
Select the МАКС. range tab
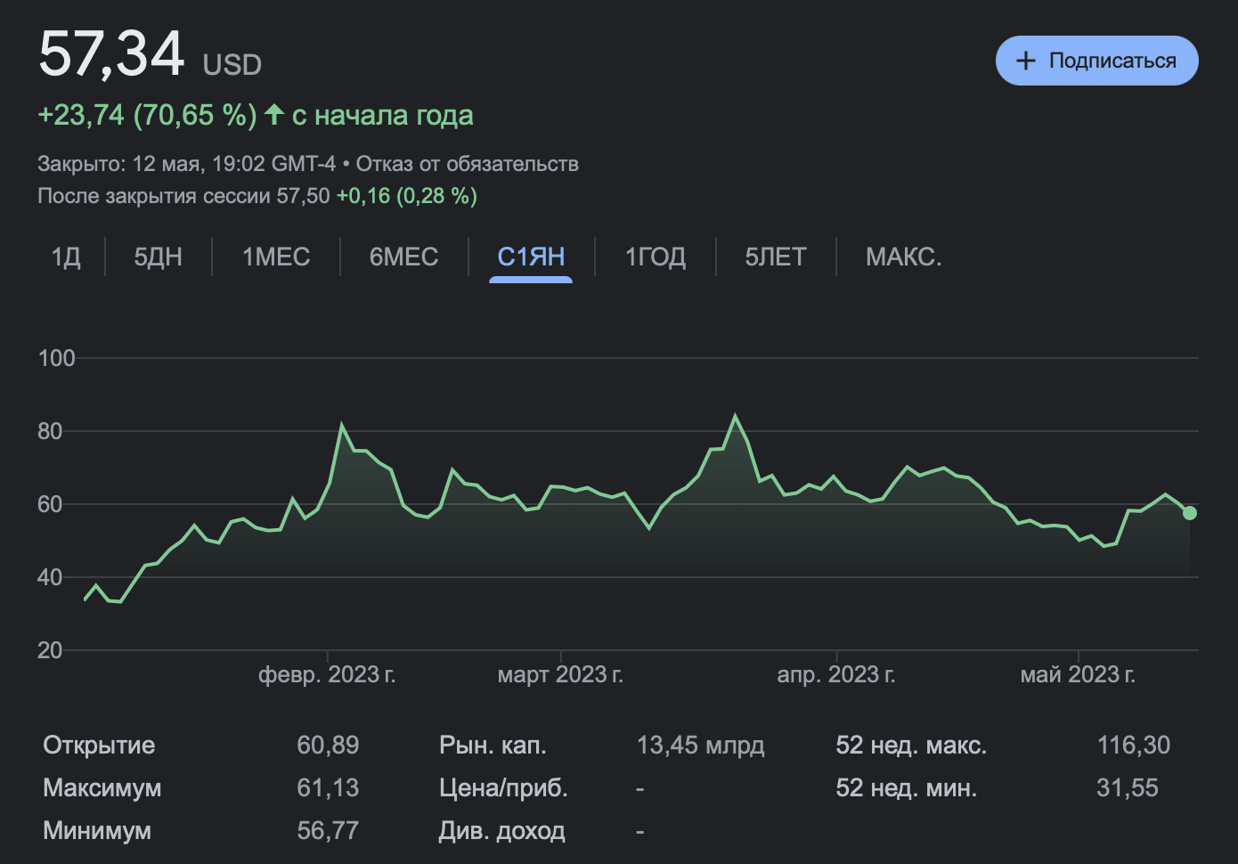point(904,257)
